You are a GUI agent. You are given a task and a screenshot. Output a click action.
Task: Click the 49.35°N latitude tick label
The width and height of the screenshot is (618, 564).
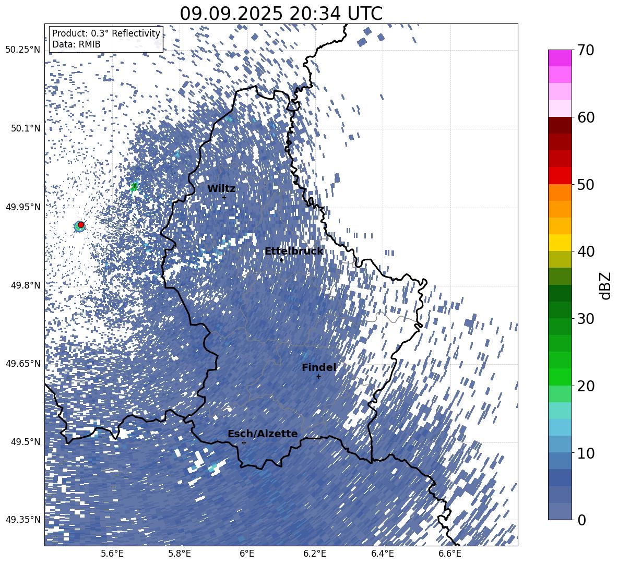pos(23,520)
